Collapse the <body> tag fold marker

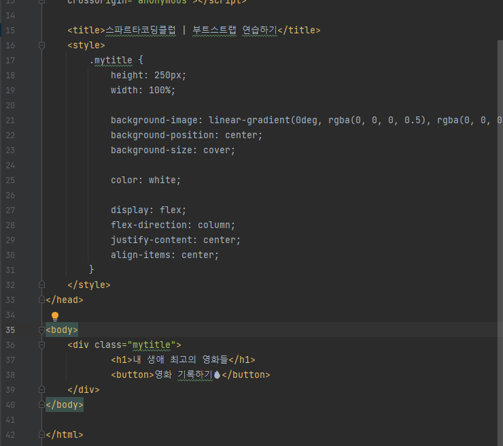tap(41, 330)
